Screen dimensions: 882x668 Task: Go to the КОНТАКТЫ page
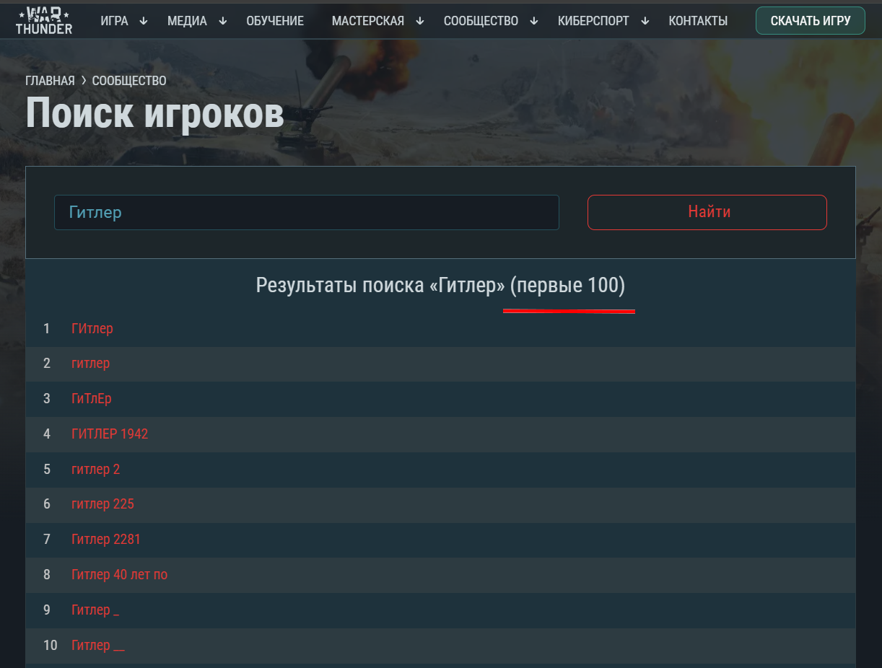pyautogui.click(x=698, y=21)
